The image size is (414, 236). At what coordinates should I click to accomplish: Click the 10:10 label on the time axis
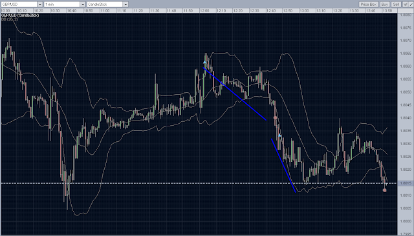pyautogui.click(x=22, y=11)
